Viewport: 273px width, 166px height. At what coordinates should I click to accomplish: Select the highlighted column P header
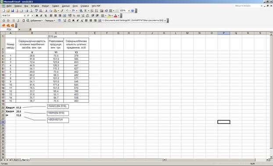click(224, 33)
